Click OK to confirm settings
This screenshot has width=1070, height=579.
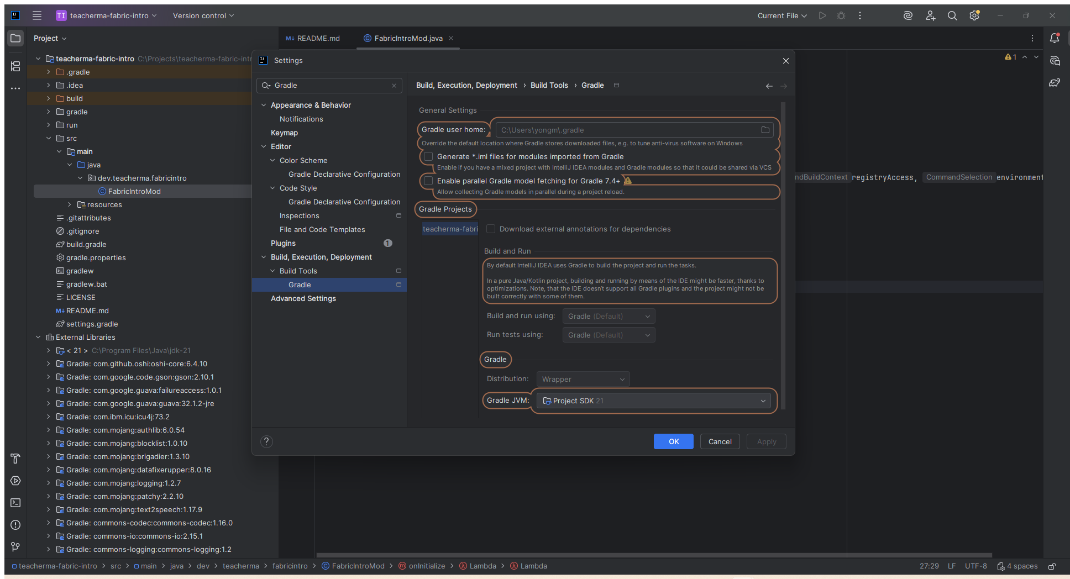click(674, 441)
